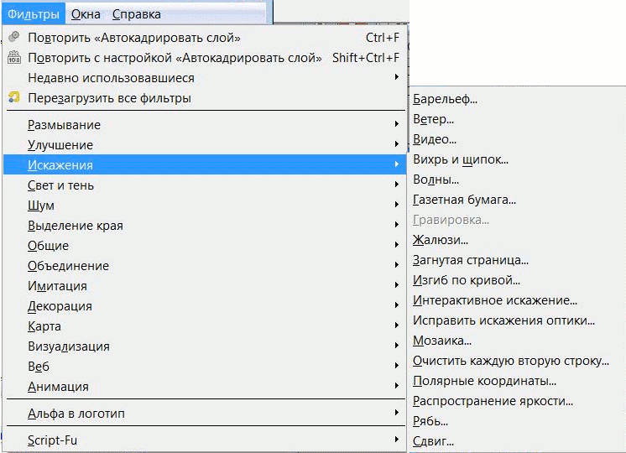Expand the Недавно использовавшиеся submenu arrow
Image resolution: width=626 pixels, height=453 pixels.
(396, 76)
